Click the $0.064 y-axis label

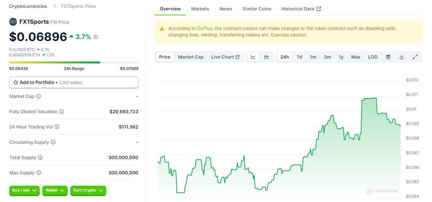tap(412, 196)
